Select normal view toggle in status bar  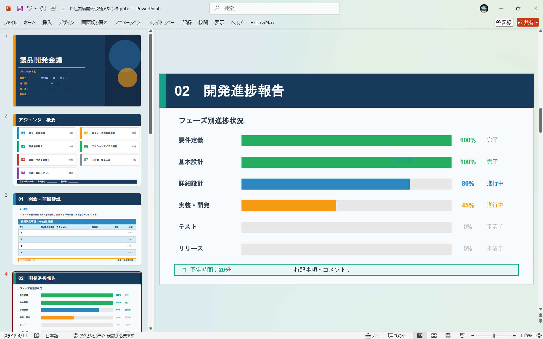tap(420, 336)
